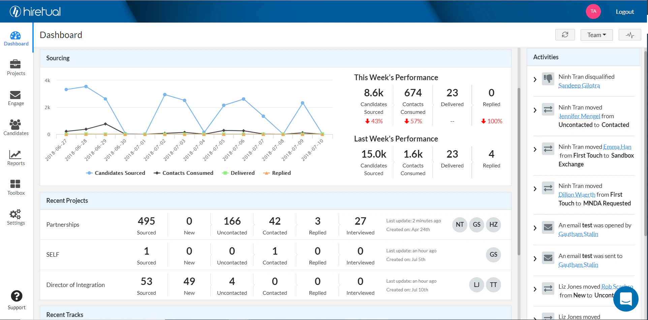This screenshot has height=320, width=648.
Task: Open the Team dropdown
Action: [596, 35]
